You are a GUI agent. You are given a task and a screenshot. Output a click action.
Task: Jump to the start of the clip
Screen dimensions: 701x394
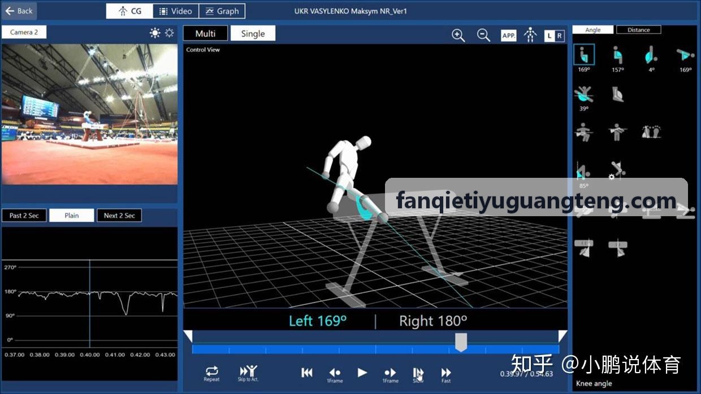307,373
